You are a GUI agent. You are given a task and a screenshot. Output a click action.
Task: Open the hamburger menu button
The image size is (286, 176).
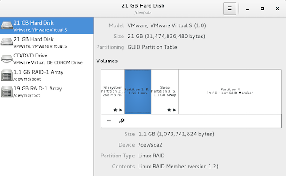[x=230, y=8]
